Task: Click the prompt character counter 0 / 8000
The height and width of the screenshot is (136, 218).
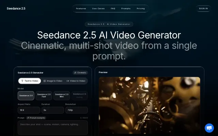Action: tap(84, 118)
